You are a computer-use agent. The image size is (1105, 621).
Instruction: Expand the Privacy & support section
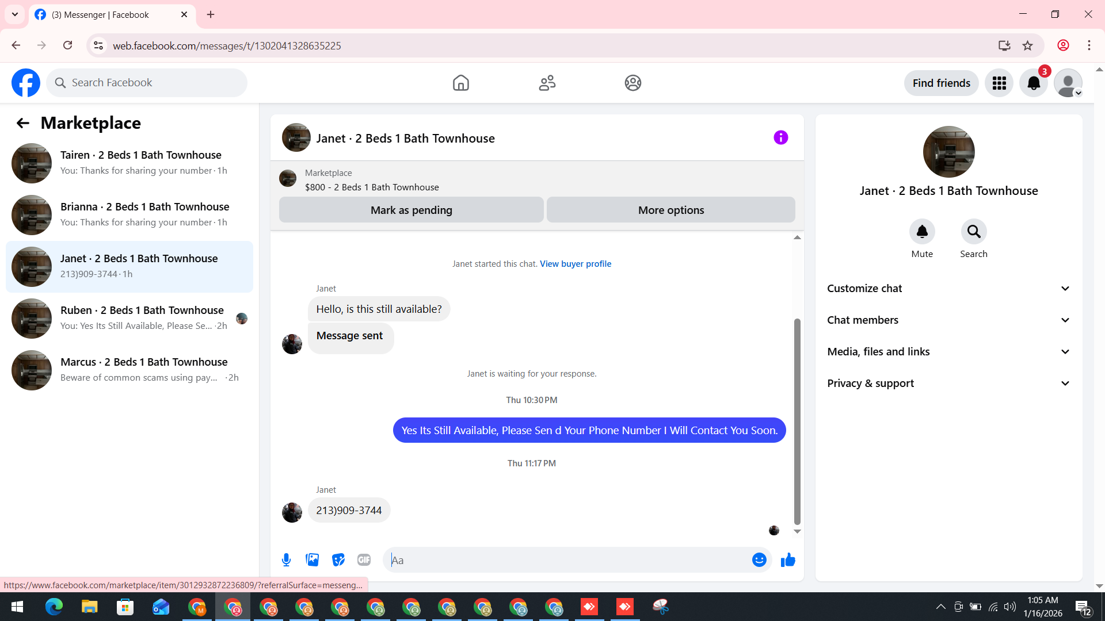[948, 384]
